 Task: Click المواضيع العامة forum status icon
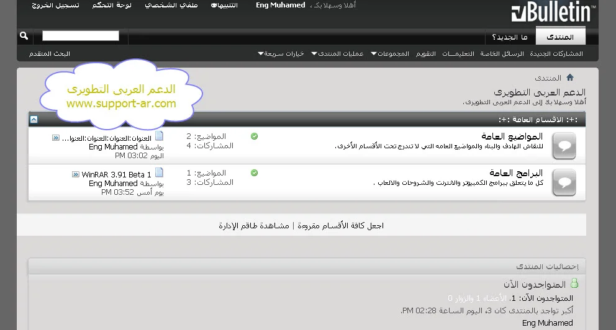pos(564,146)
